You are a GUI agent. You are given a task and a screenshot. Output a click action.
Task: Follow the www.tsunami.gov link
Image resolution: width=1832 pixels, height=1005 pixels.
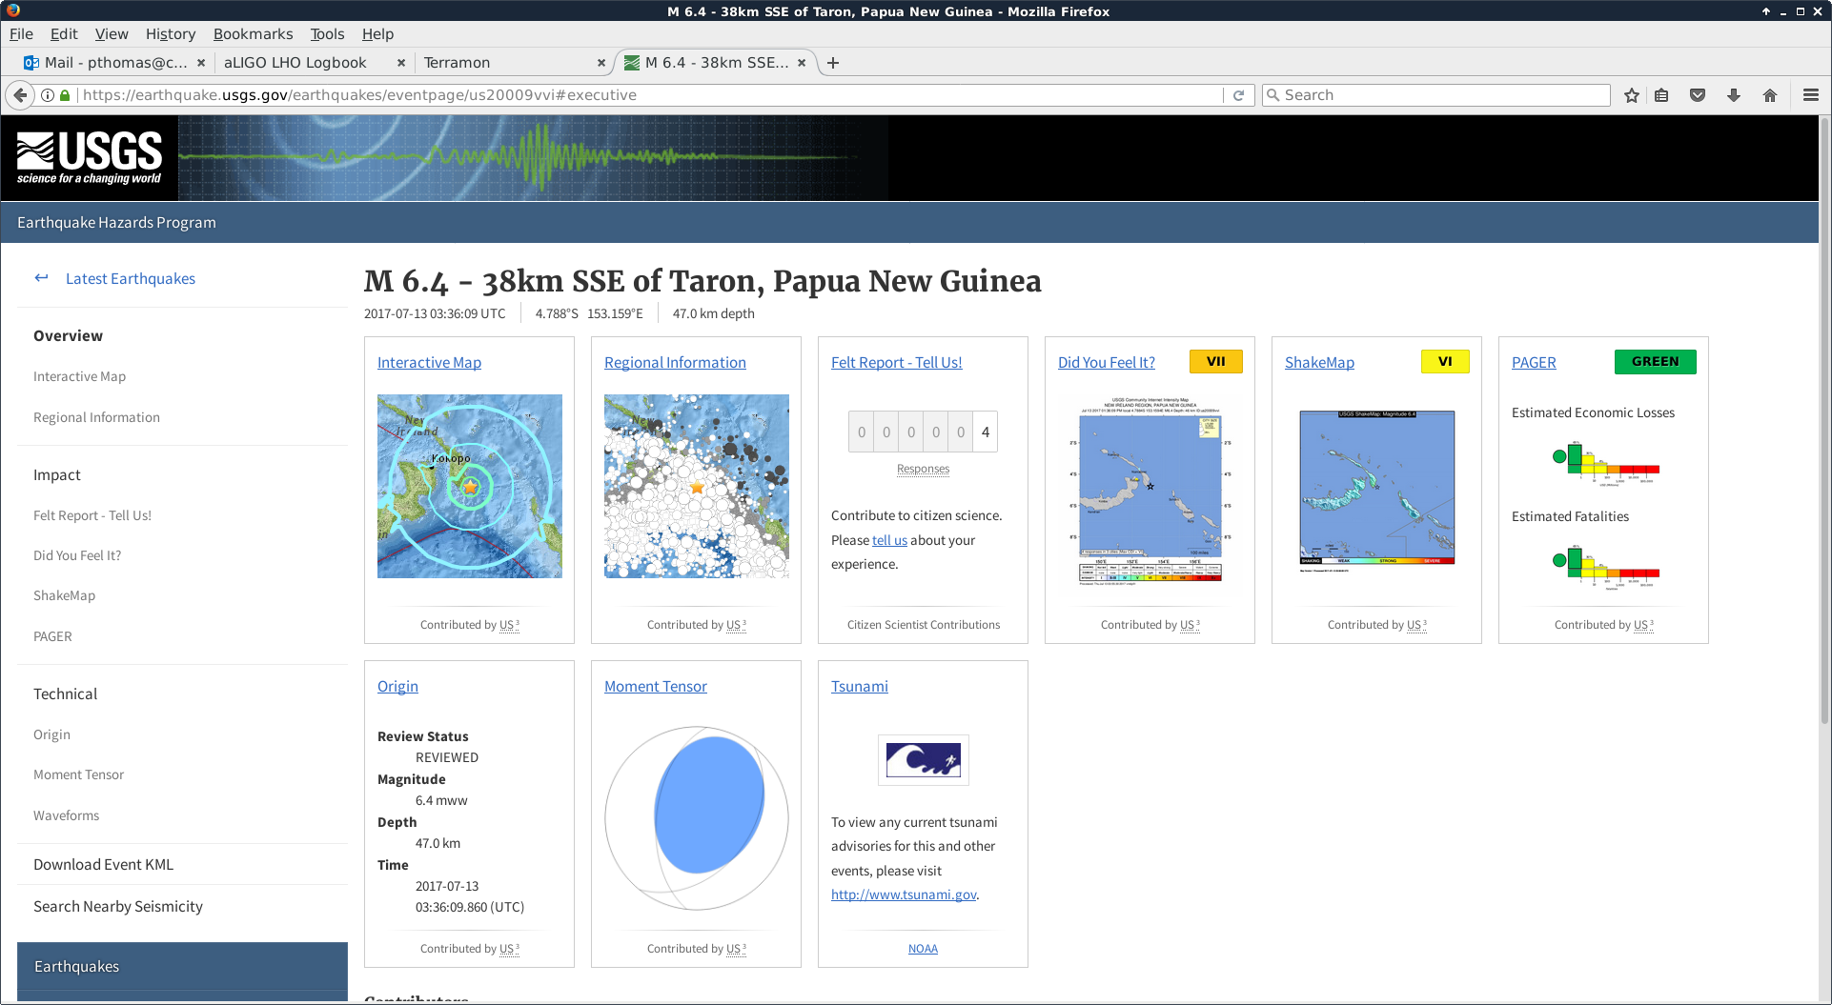tap(903, 894)
